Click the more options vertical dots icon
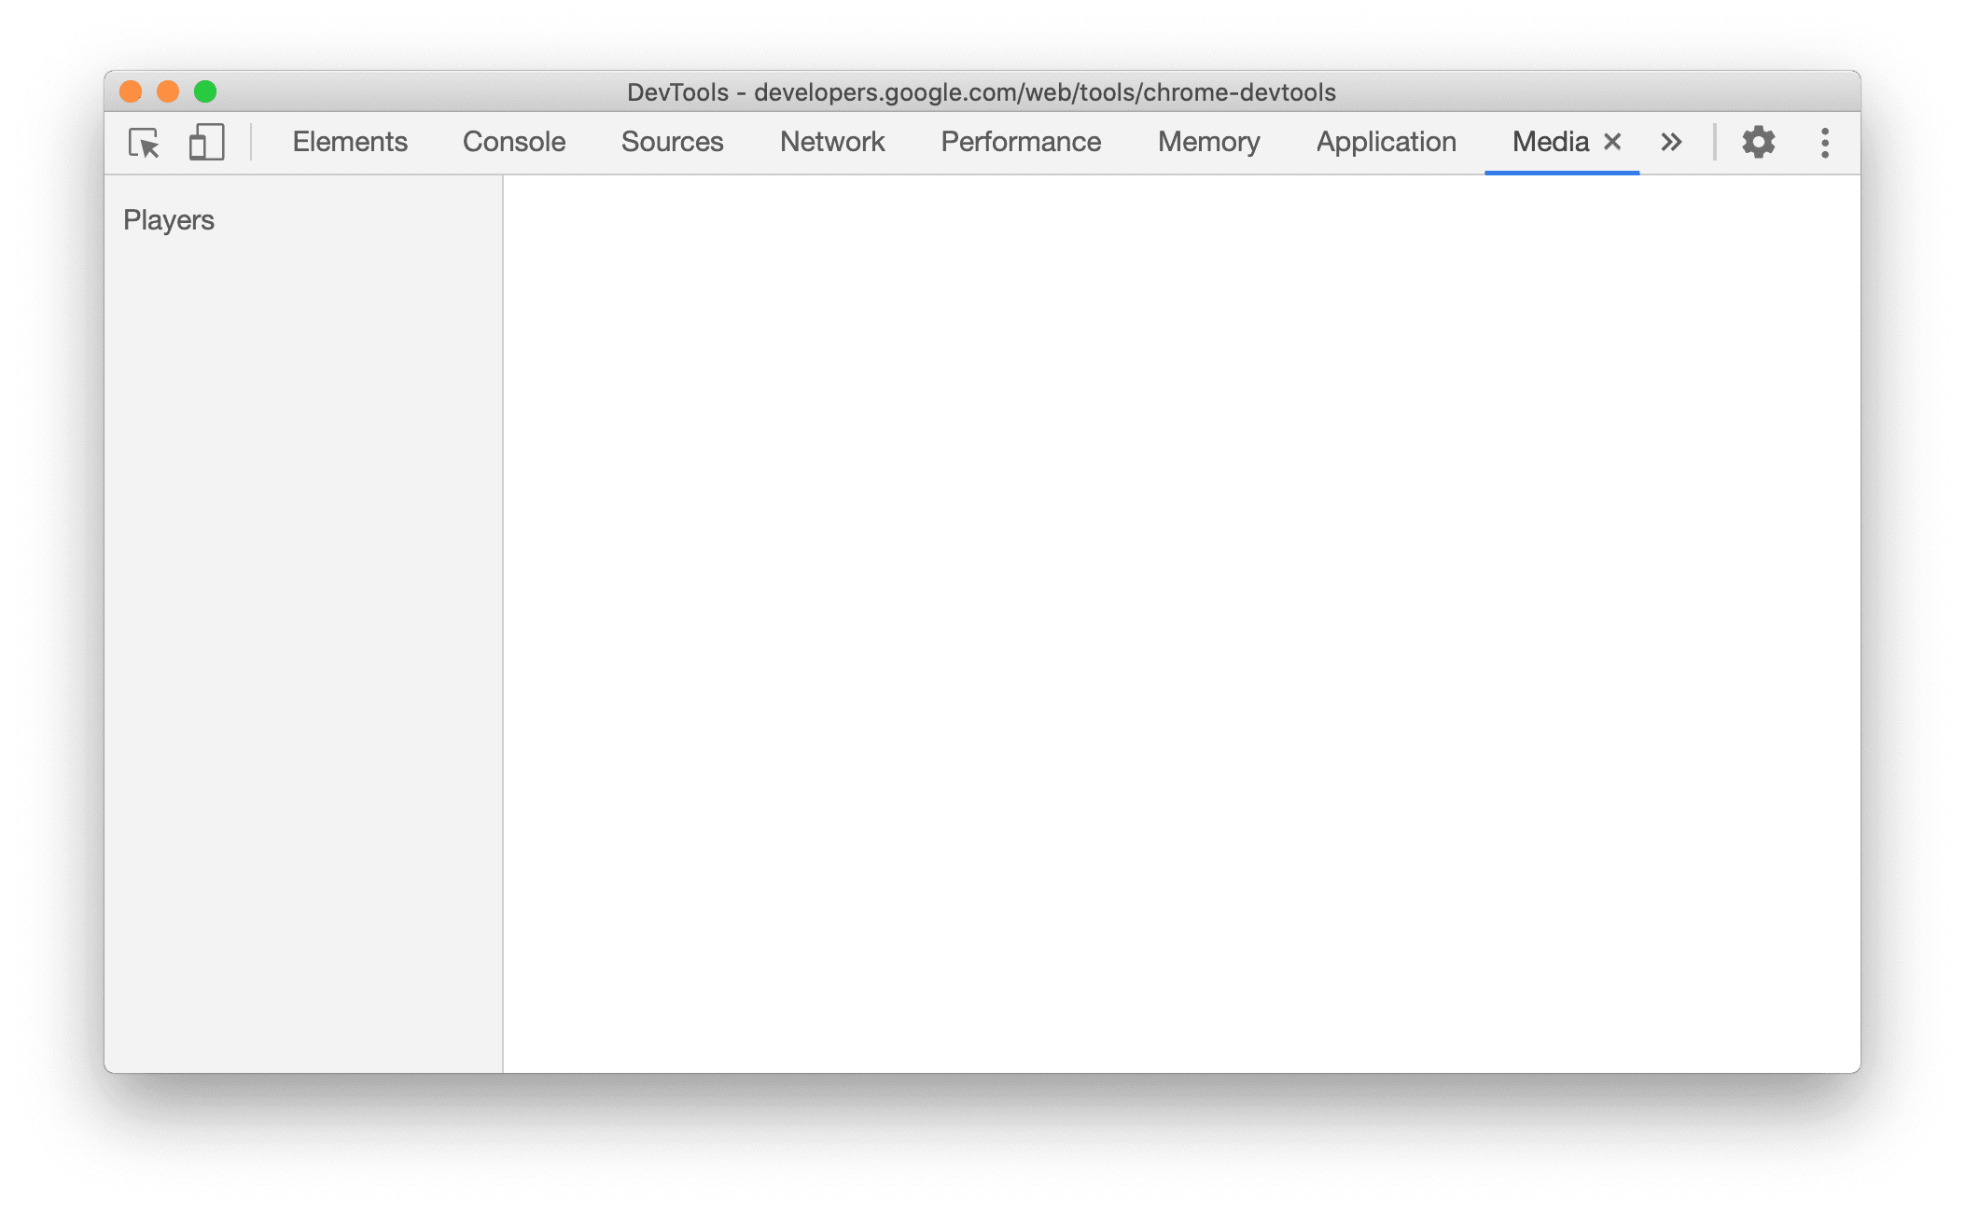Viewport: 1965px width, 1211px height. click(1823, 143)
